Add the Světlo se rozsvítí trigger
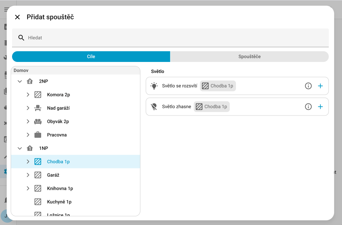Image resolution: width=342 pixels, height=225 pixels. pos(320,86)
